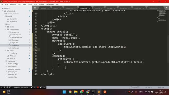
Task: Click the master git branch indicator
Action: (135, 87)
